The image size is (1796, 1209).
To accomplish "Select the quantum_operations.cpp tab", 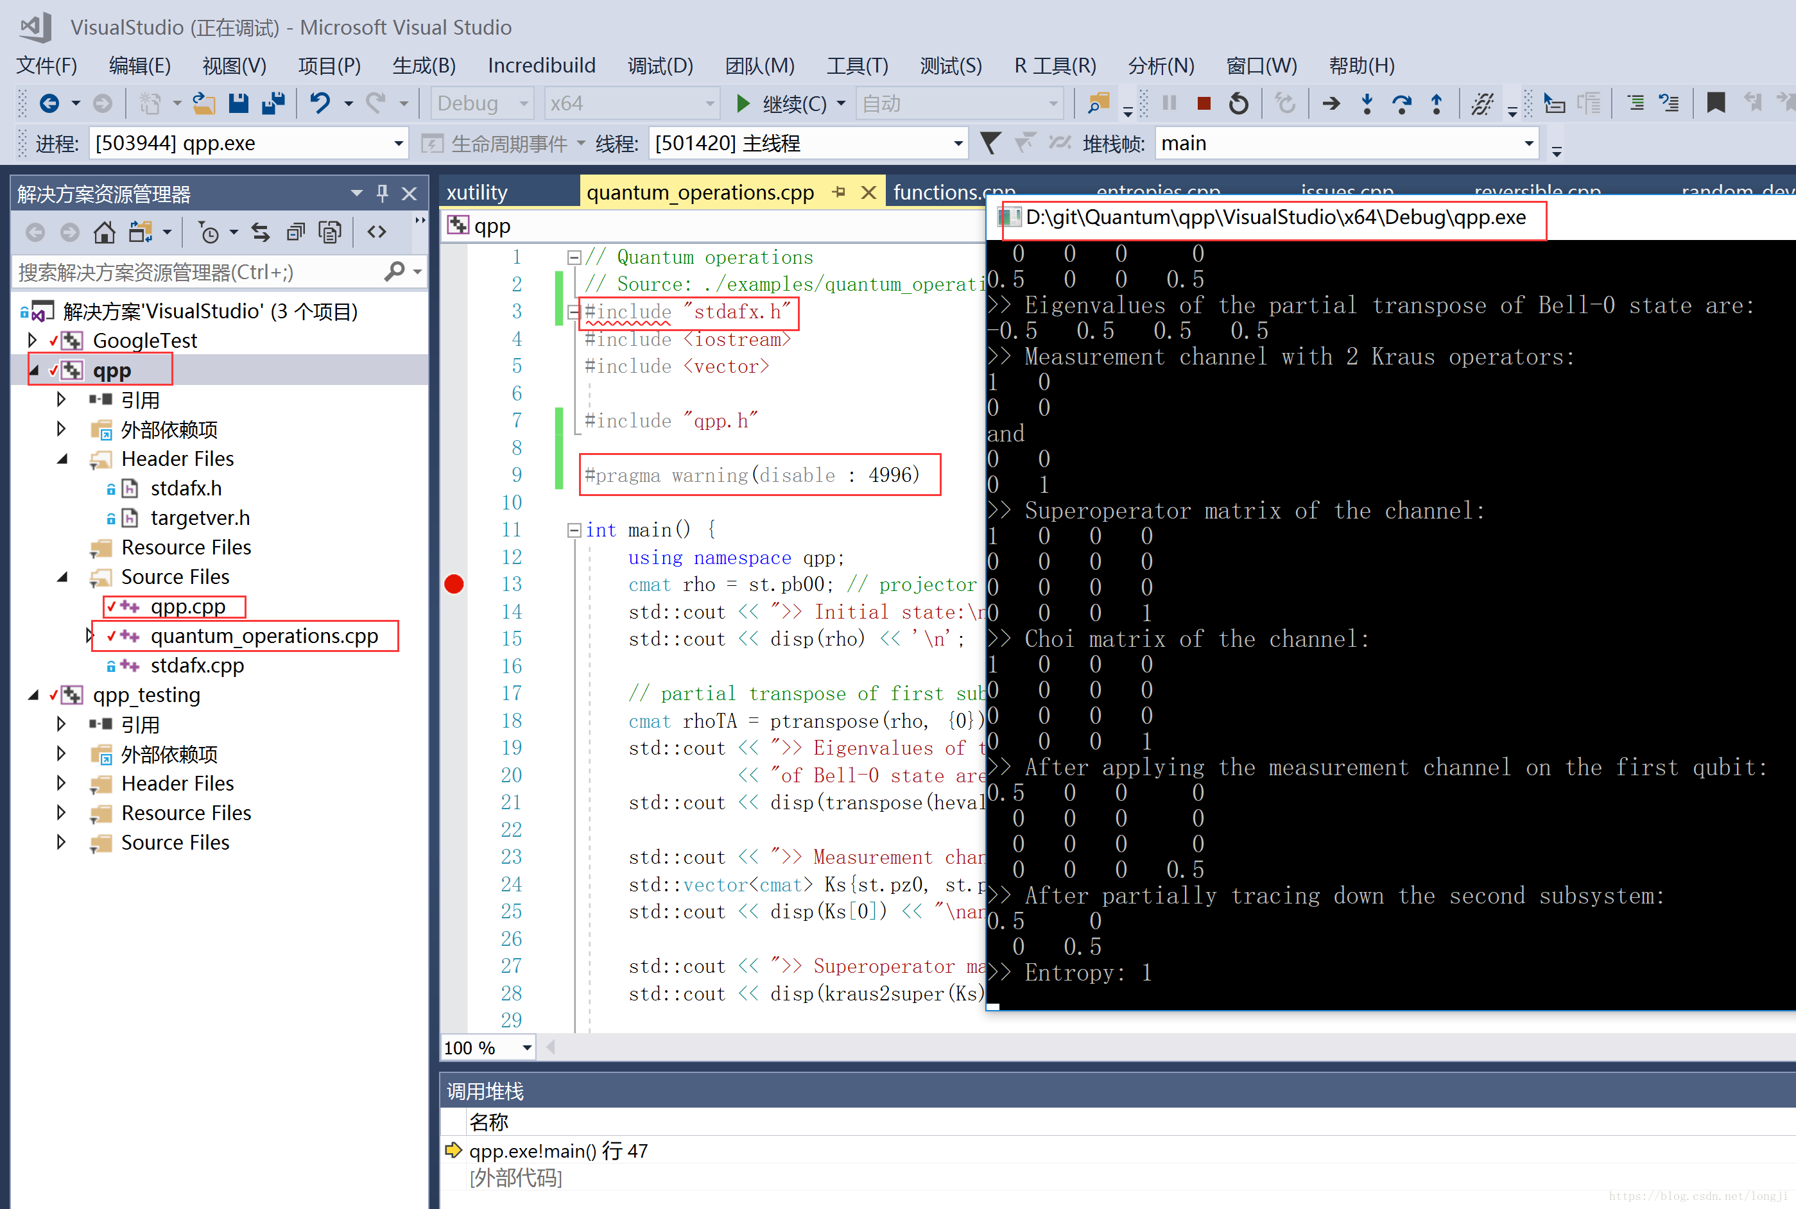I will point(702,190).
